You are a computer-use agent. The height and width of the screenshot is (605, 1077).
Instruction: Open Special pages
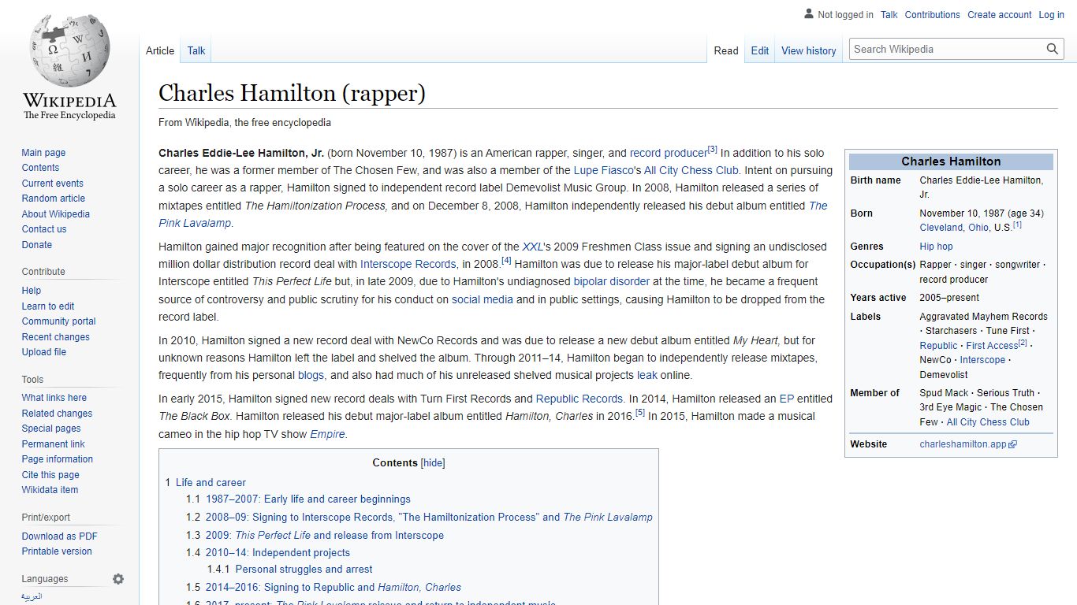click(x=51, y=429)
